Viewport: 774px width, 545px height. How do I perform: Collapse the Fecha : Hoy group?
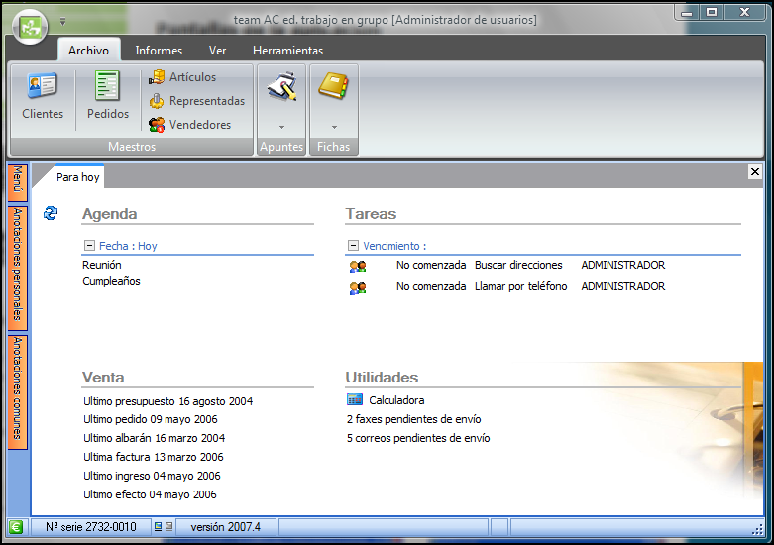point(89,246)
